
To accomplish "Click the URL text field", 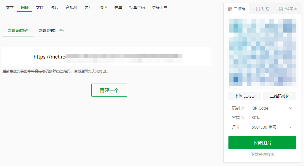I will pos(107,57).
